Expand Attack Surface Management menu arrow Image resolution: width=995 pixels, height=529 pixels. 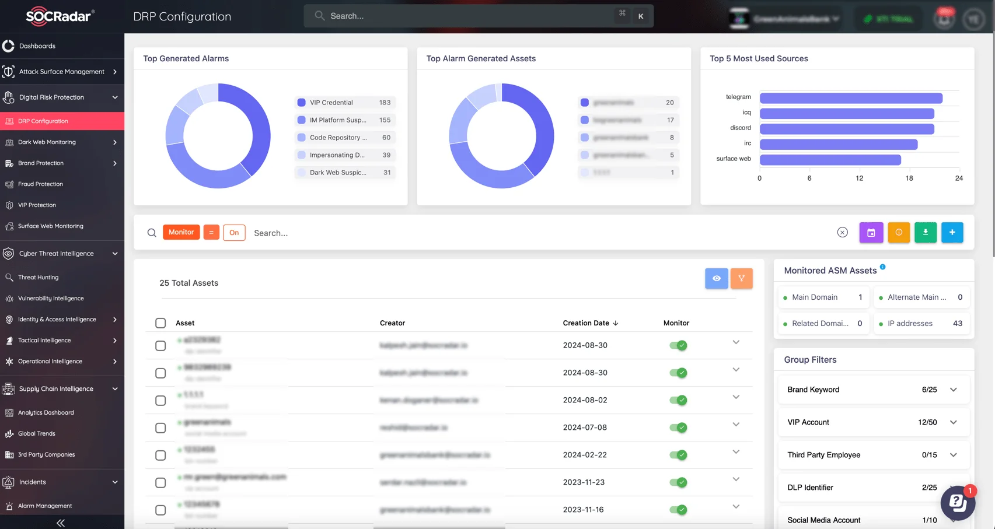pos(115,72)
